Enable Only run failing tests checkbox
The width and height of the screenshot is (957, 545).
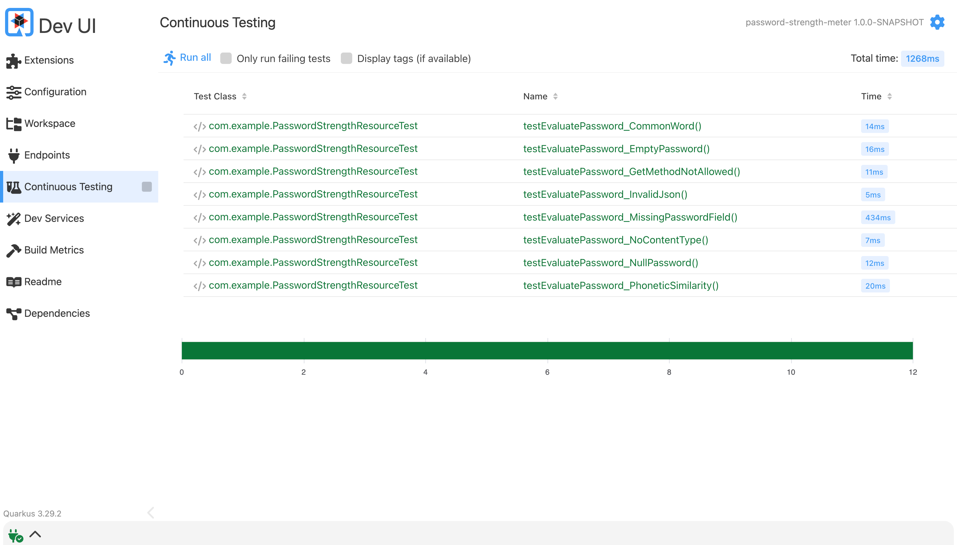(x=226, y=58)
